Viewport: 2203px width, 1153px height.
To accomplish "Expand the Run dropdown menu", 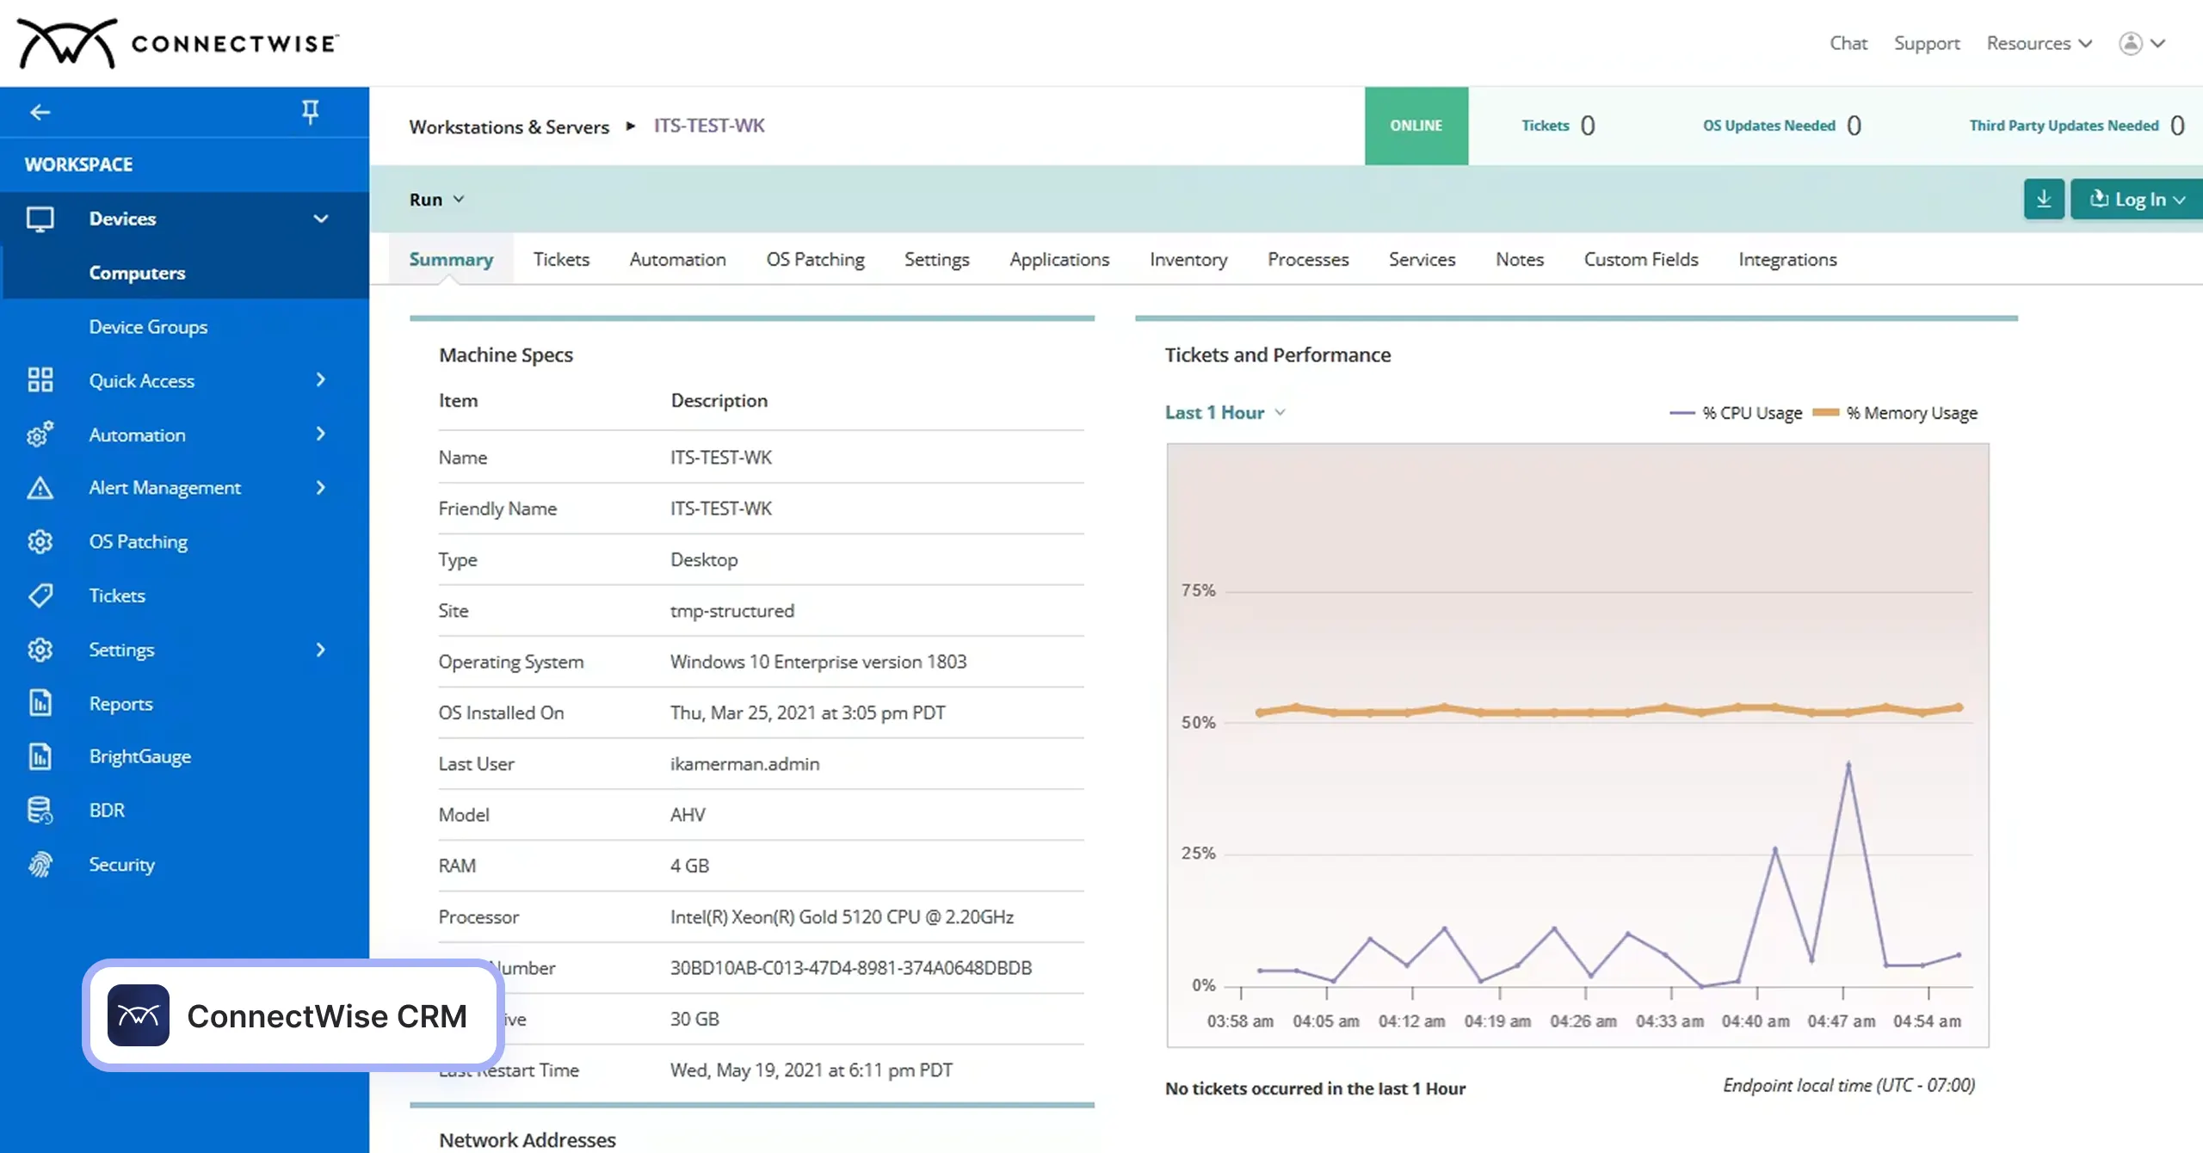I will [x=436, y=200].
